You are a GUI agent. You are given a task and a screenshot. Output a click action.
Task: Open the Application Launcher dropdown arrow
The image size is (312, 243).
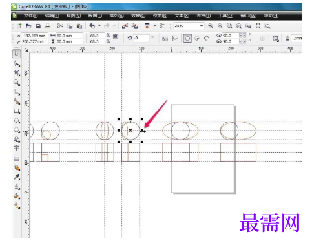(154, 26)
